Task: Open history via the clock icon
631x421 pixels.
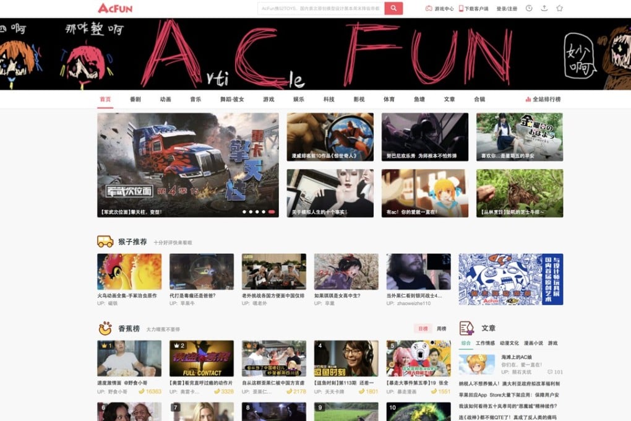Action: point(528,8)
